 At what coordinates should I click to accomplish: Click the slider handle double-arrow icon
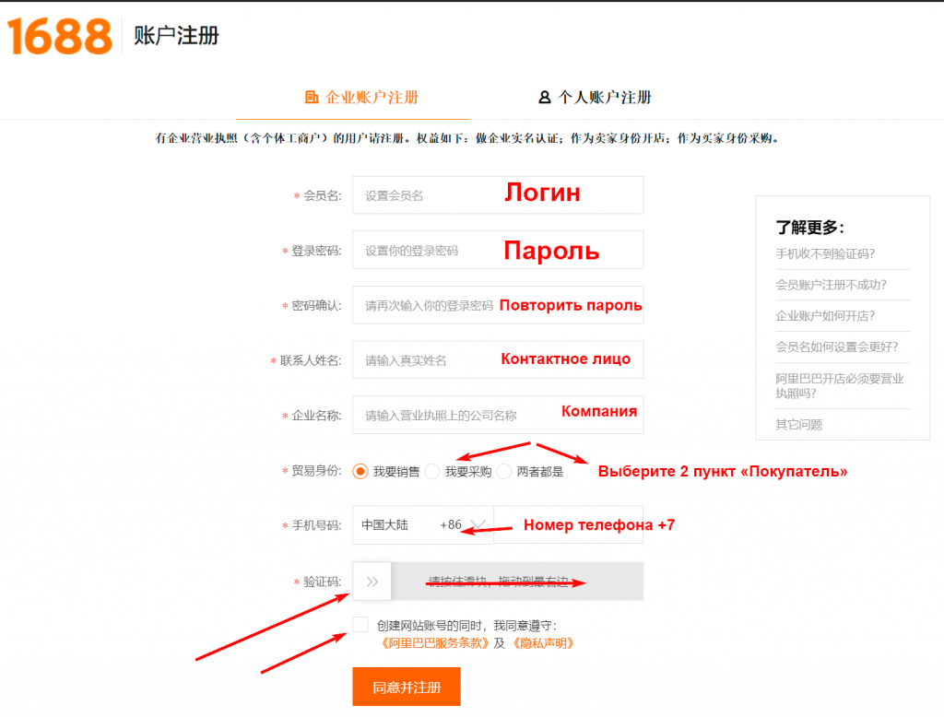click(372, 582)
